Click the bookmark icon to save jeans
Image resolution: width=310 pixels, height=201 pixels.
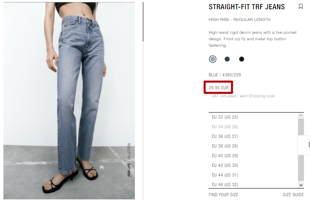point(300,6)
